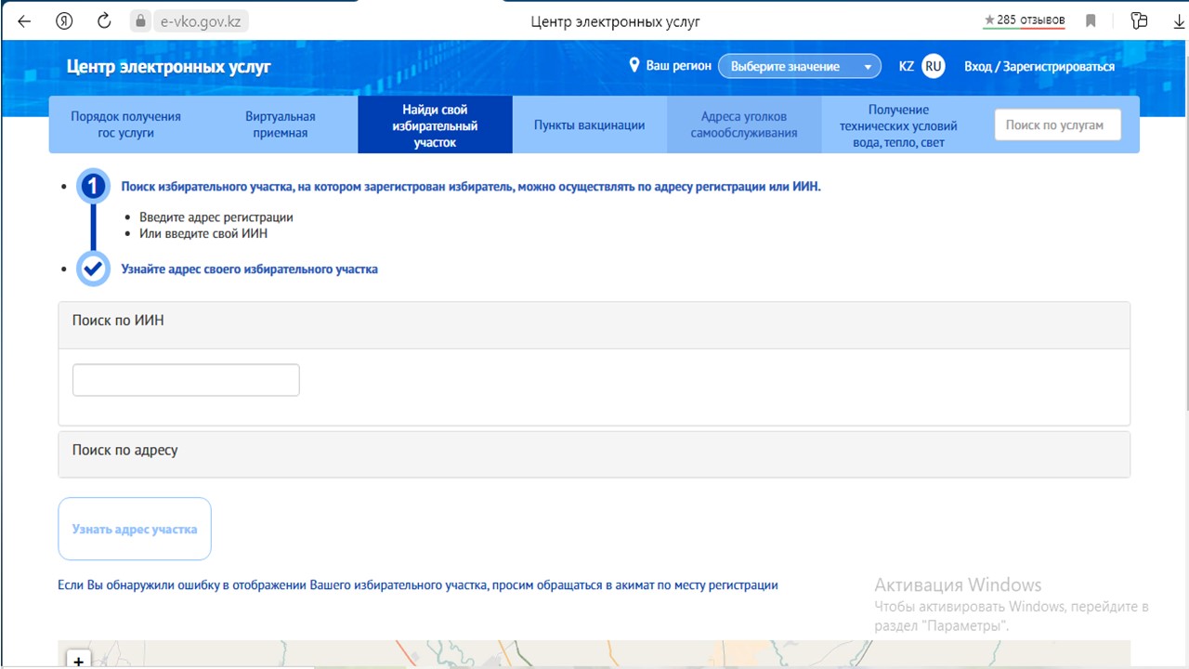Viewport: 1189px width, 669px height.
Task: Click the location pin icon near Ваш регион
Action: click(x=634, y=66)
